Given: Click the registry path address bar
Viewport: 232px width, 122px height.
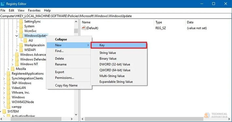Looking at the screenshot, I should point(116,16).
